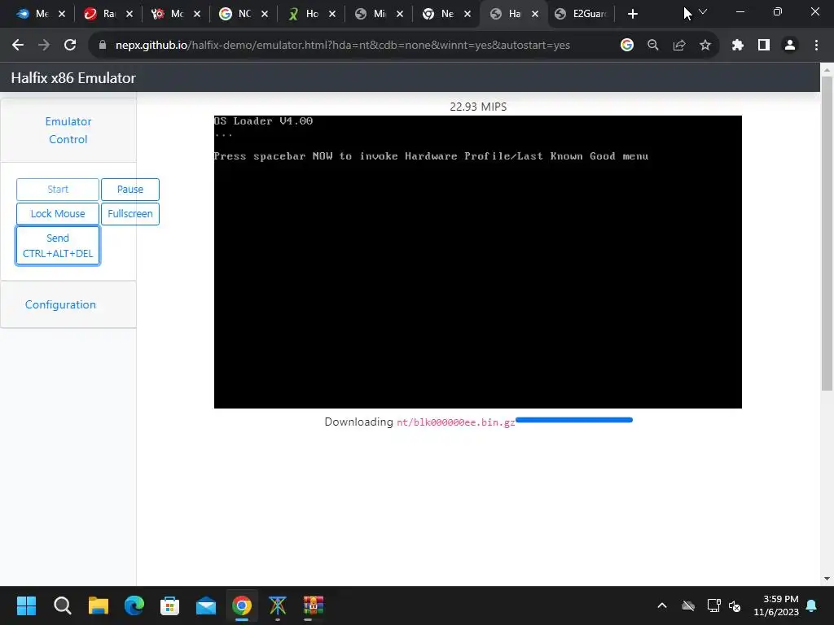Open the muted volume tray icon
This screenshot has width=834, height=625.
[735, 605]
